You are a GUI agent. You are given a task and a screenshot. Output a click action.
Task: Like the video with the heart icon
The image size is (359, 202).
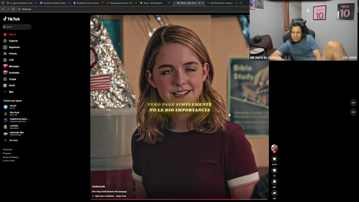[x=274, y=159]
